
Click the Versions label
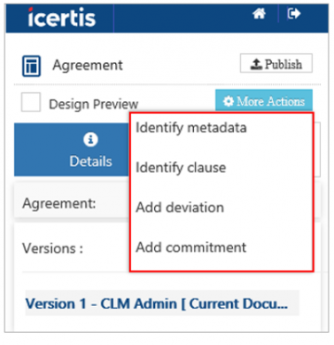pyautogui.click(x=53, y=248)
